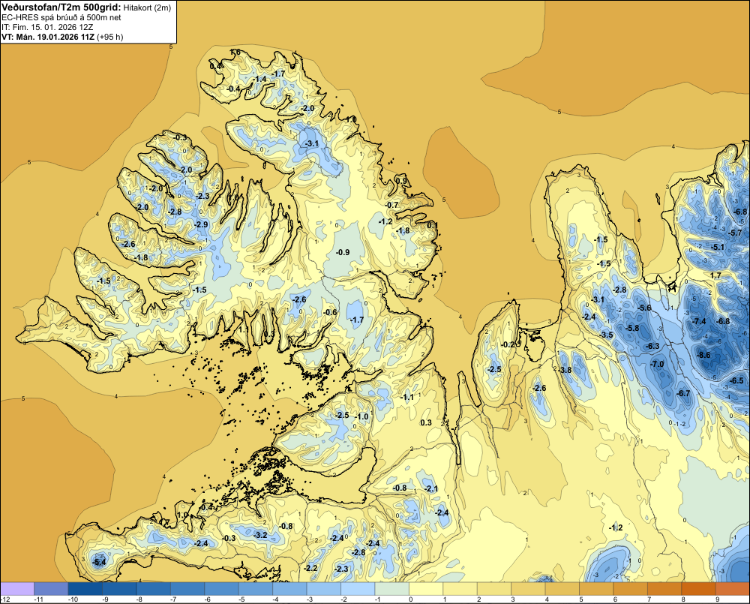Image resolution: width=750 pixels, height=604 pixels.
Task: Click the lavender swatch between -12 and -11
Action: pyautogui.click(x=17, y=589)
